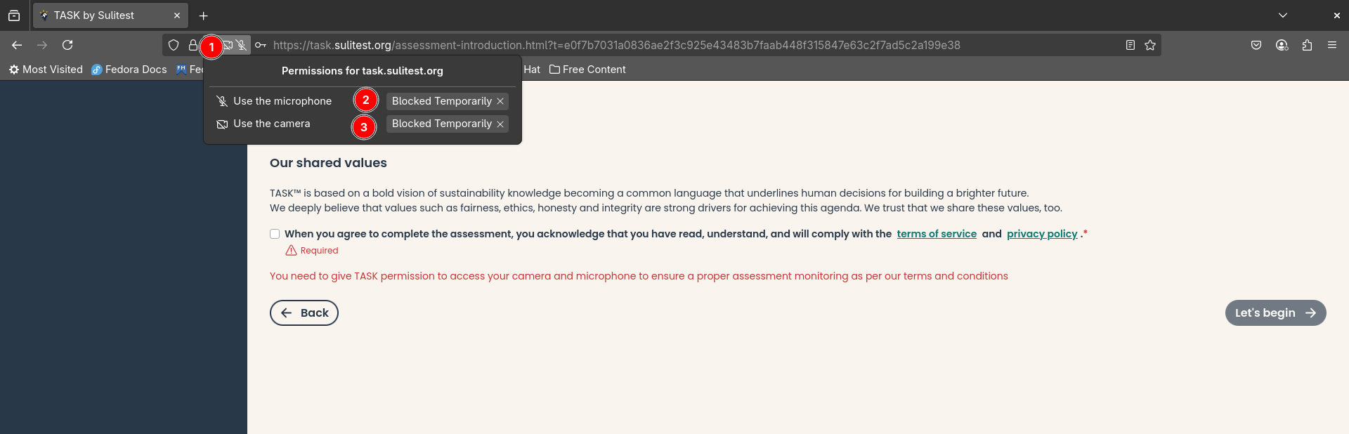Open the Free Content bookmarks folder
The width and height of the screenshot is (1349, 434).
[587, 70]
